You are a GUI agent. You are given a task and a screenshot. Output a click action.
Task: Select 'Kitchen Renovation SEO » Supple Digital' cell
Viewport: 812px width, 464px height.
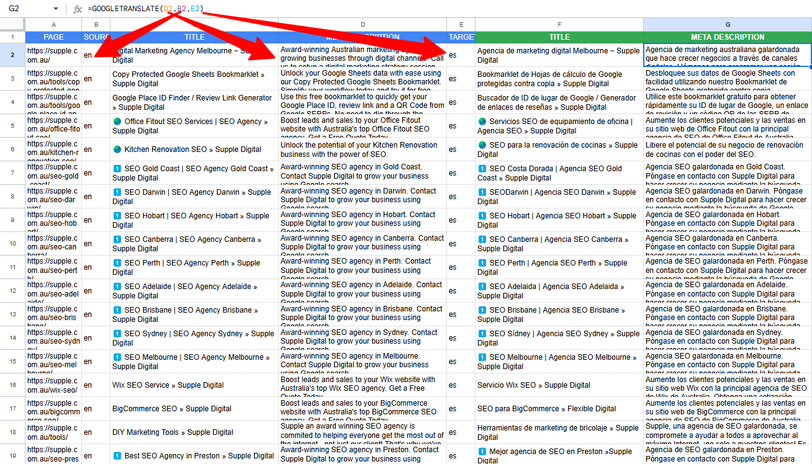tap(194, 149)
